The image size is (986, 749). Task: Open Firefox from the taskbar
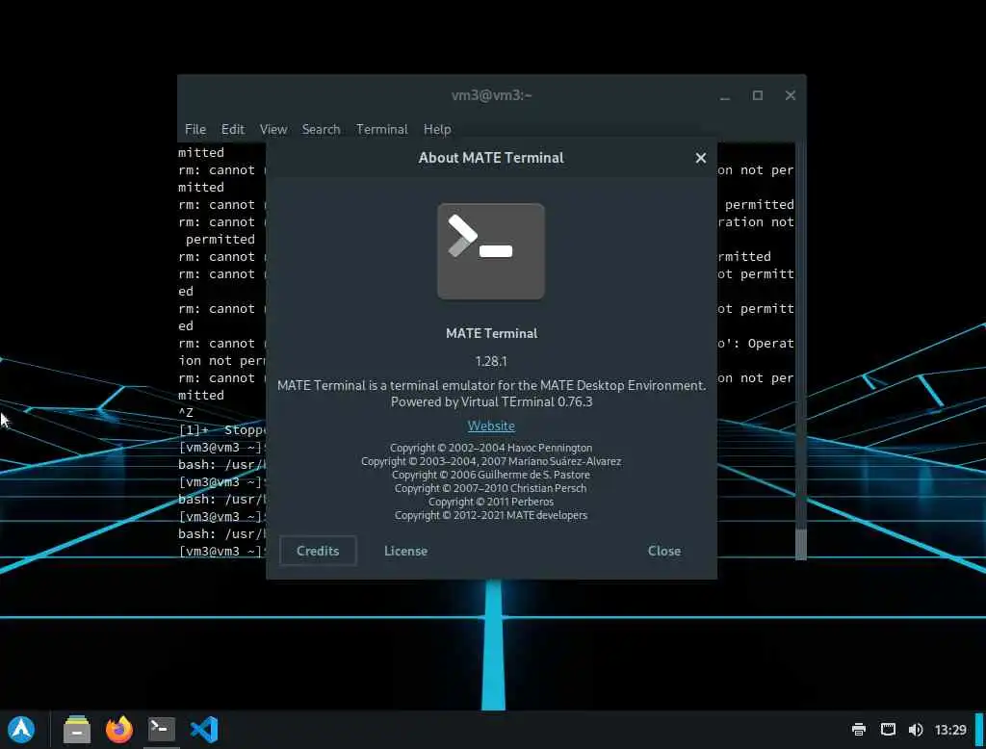click(x=118, y=730)
